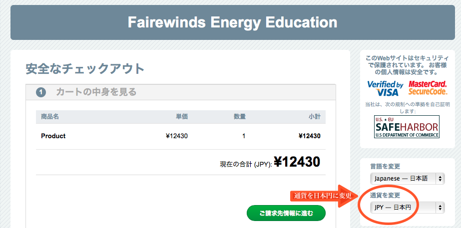
Task: Click the product quantity value 1
Action: [244, 136]
